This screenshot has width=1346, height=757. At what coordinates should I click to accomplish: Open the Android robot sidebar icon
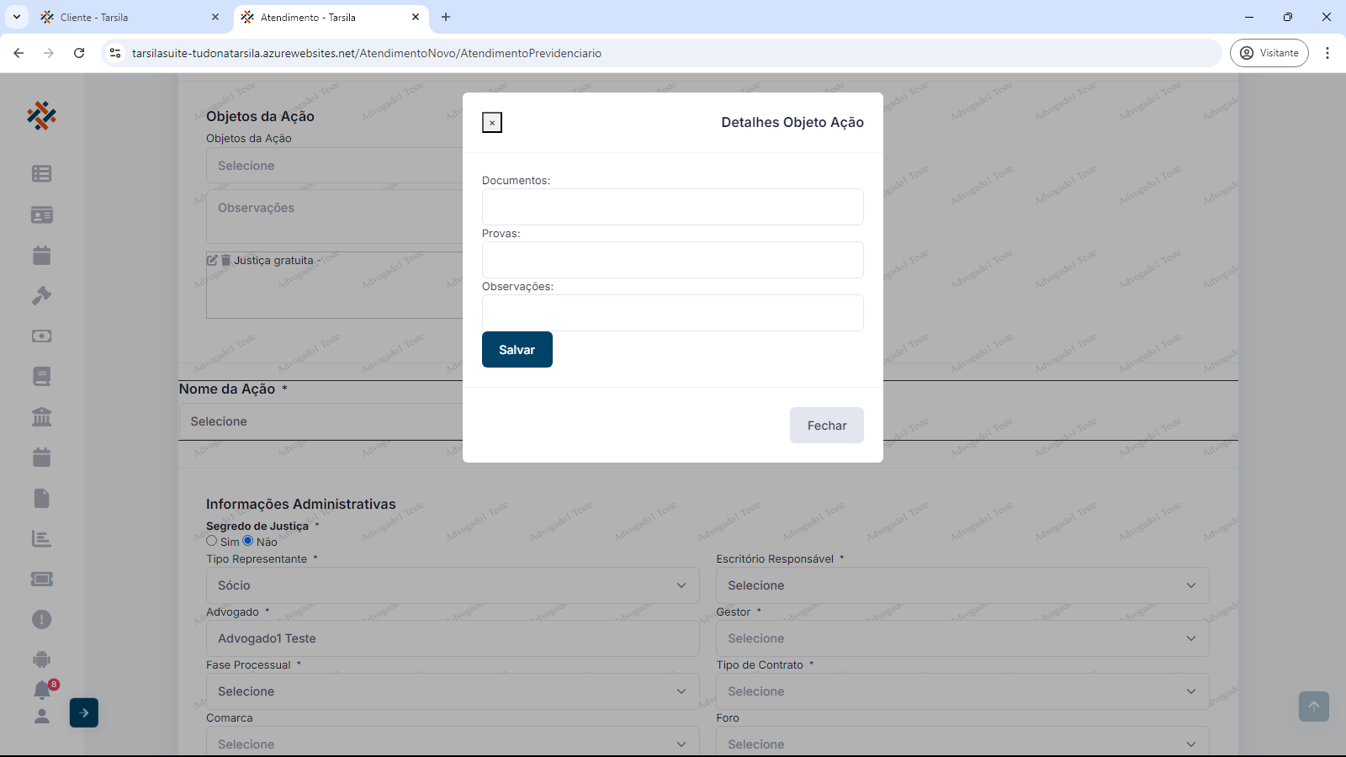pyautogui.click(x=41, y=659)
